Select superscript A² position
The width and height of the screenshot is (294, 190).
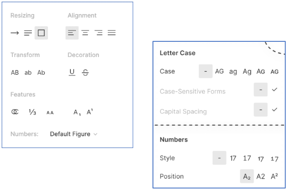click(x=274, y=177)
